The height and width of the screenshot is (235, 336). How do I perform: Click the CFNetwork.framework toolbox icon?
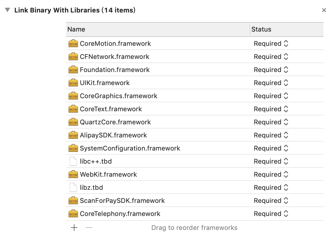click(73, 57)
